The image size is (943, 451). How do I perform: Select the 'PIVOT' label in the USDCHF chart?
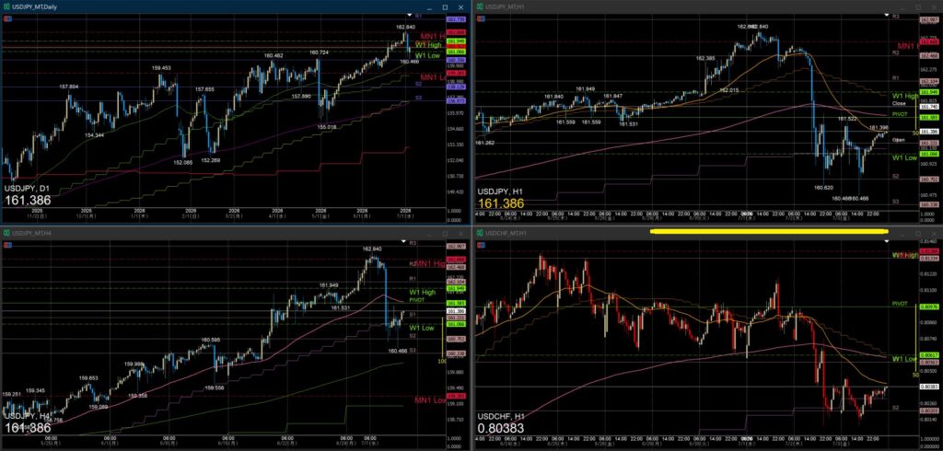pyautogui.click(x=901, y=305)
